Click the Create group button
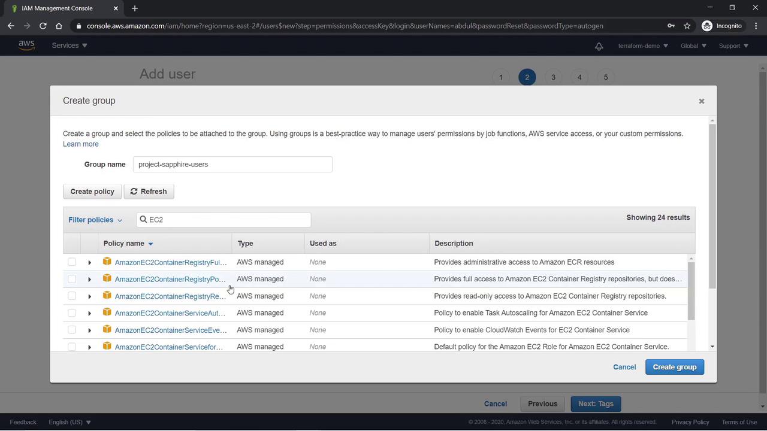This screenshot has height=431, width=767. click(674, 367)
